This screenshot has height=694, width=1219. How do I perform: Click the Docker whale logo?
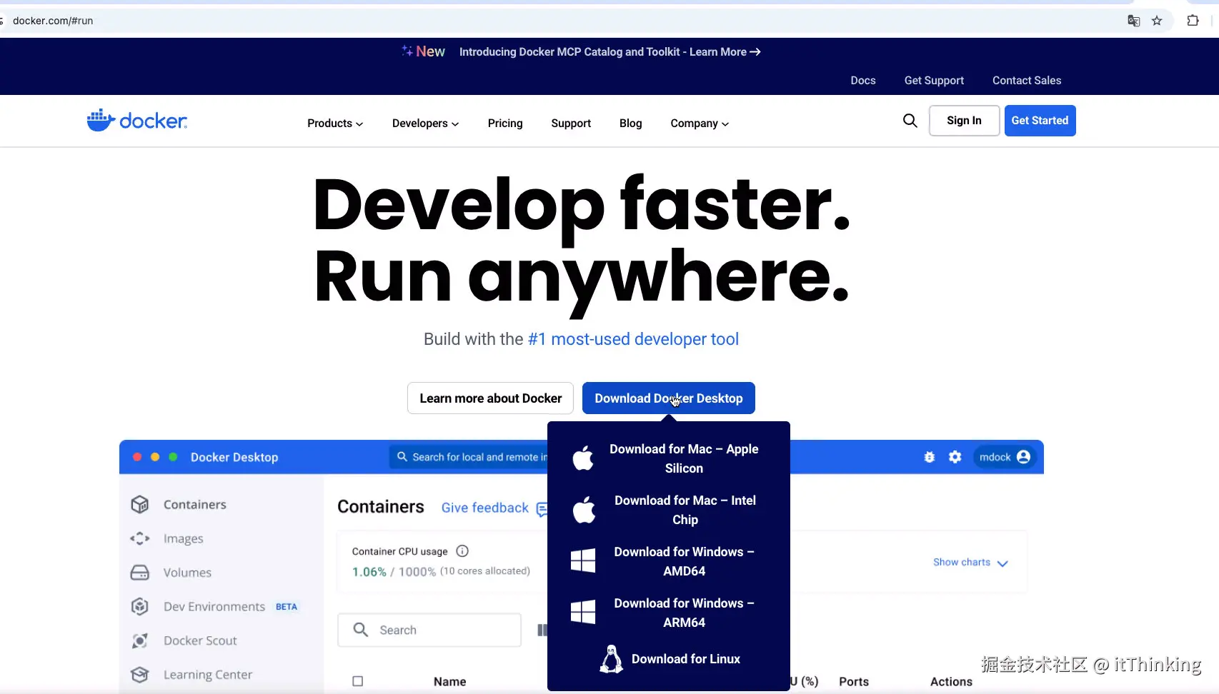point(136,121)
